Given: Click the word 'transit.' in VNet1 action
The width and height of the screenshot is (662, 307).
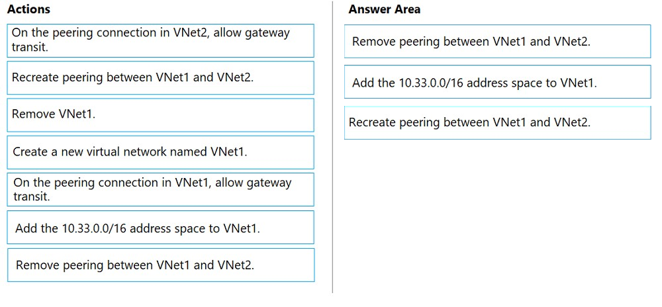Looking at the screenshot, I should tap(31, 196).
